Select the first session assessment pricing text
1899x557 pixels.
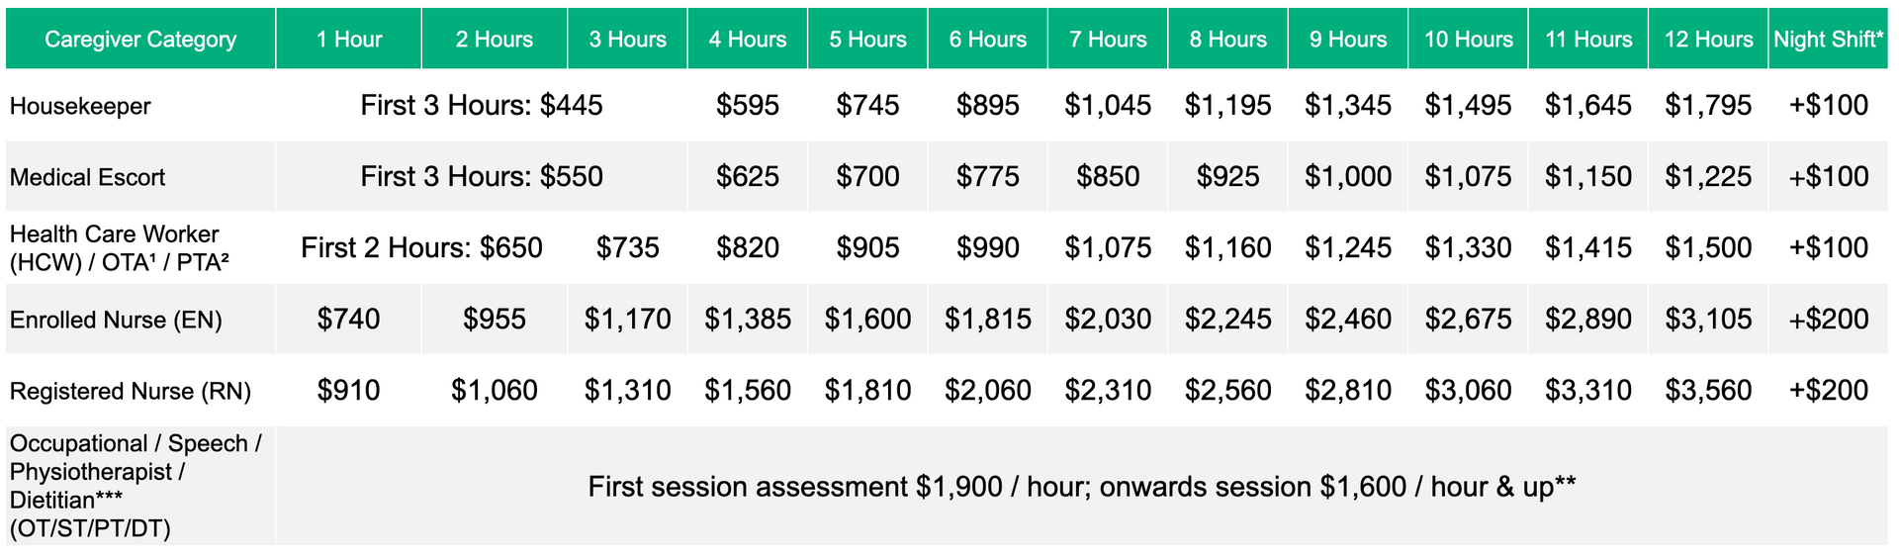[x=1081, y=486]
